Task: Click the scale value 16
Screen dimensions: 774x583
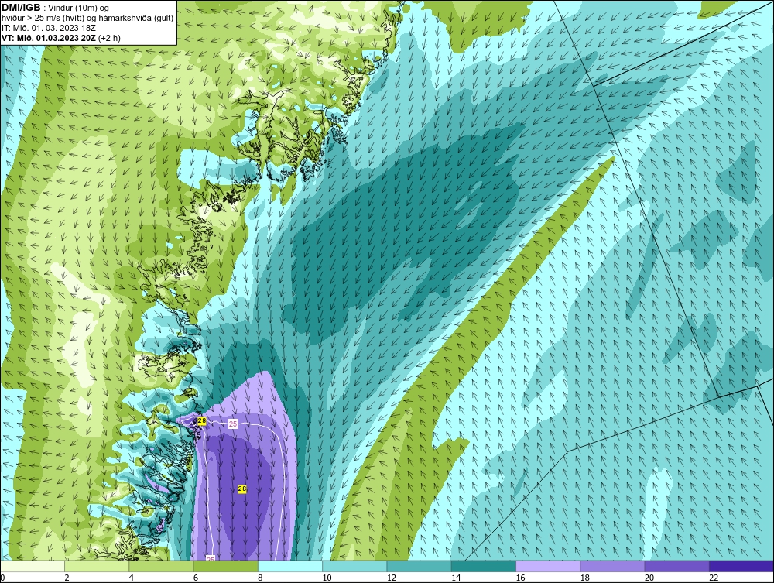Action: coord(520,578)
